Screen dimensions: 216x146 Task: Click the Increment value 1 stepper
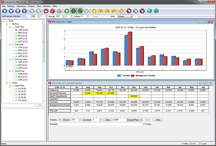pyautogui.click(x=101, y=120)
